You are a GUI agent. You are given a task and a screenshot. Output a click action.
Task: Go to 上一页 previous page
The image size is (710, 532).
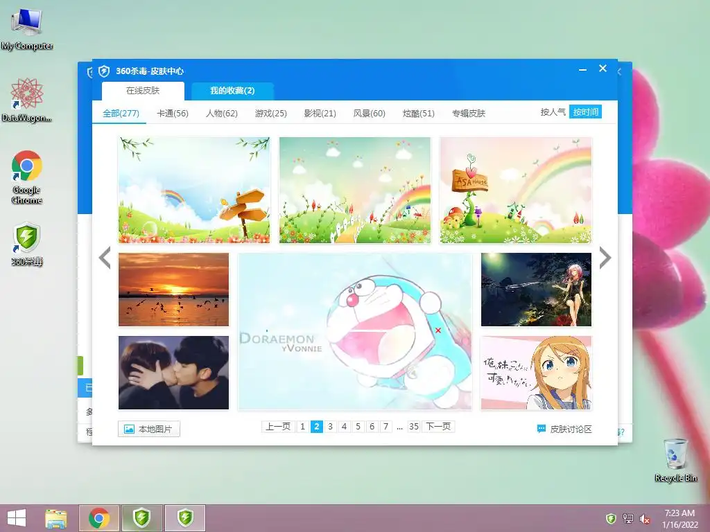click(x=277, y=427)
